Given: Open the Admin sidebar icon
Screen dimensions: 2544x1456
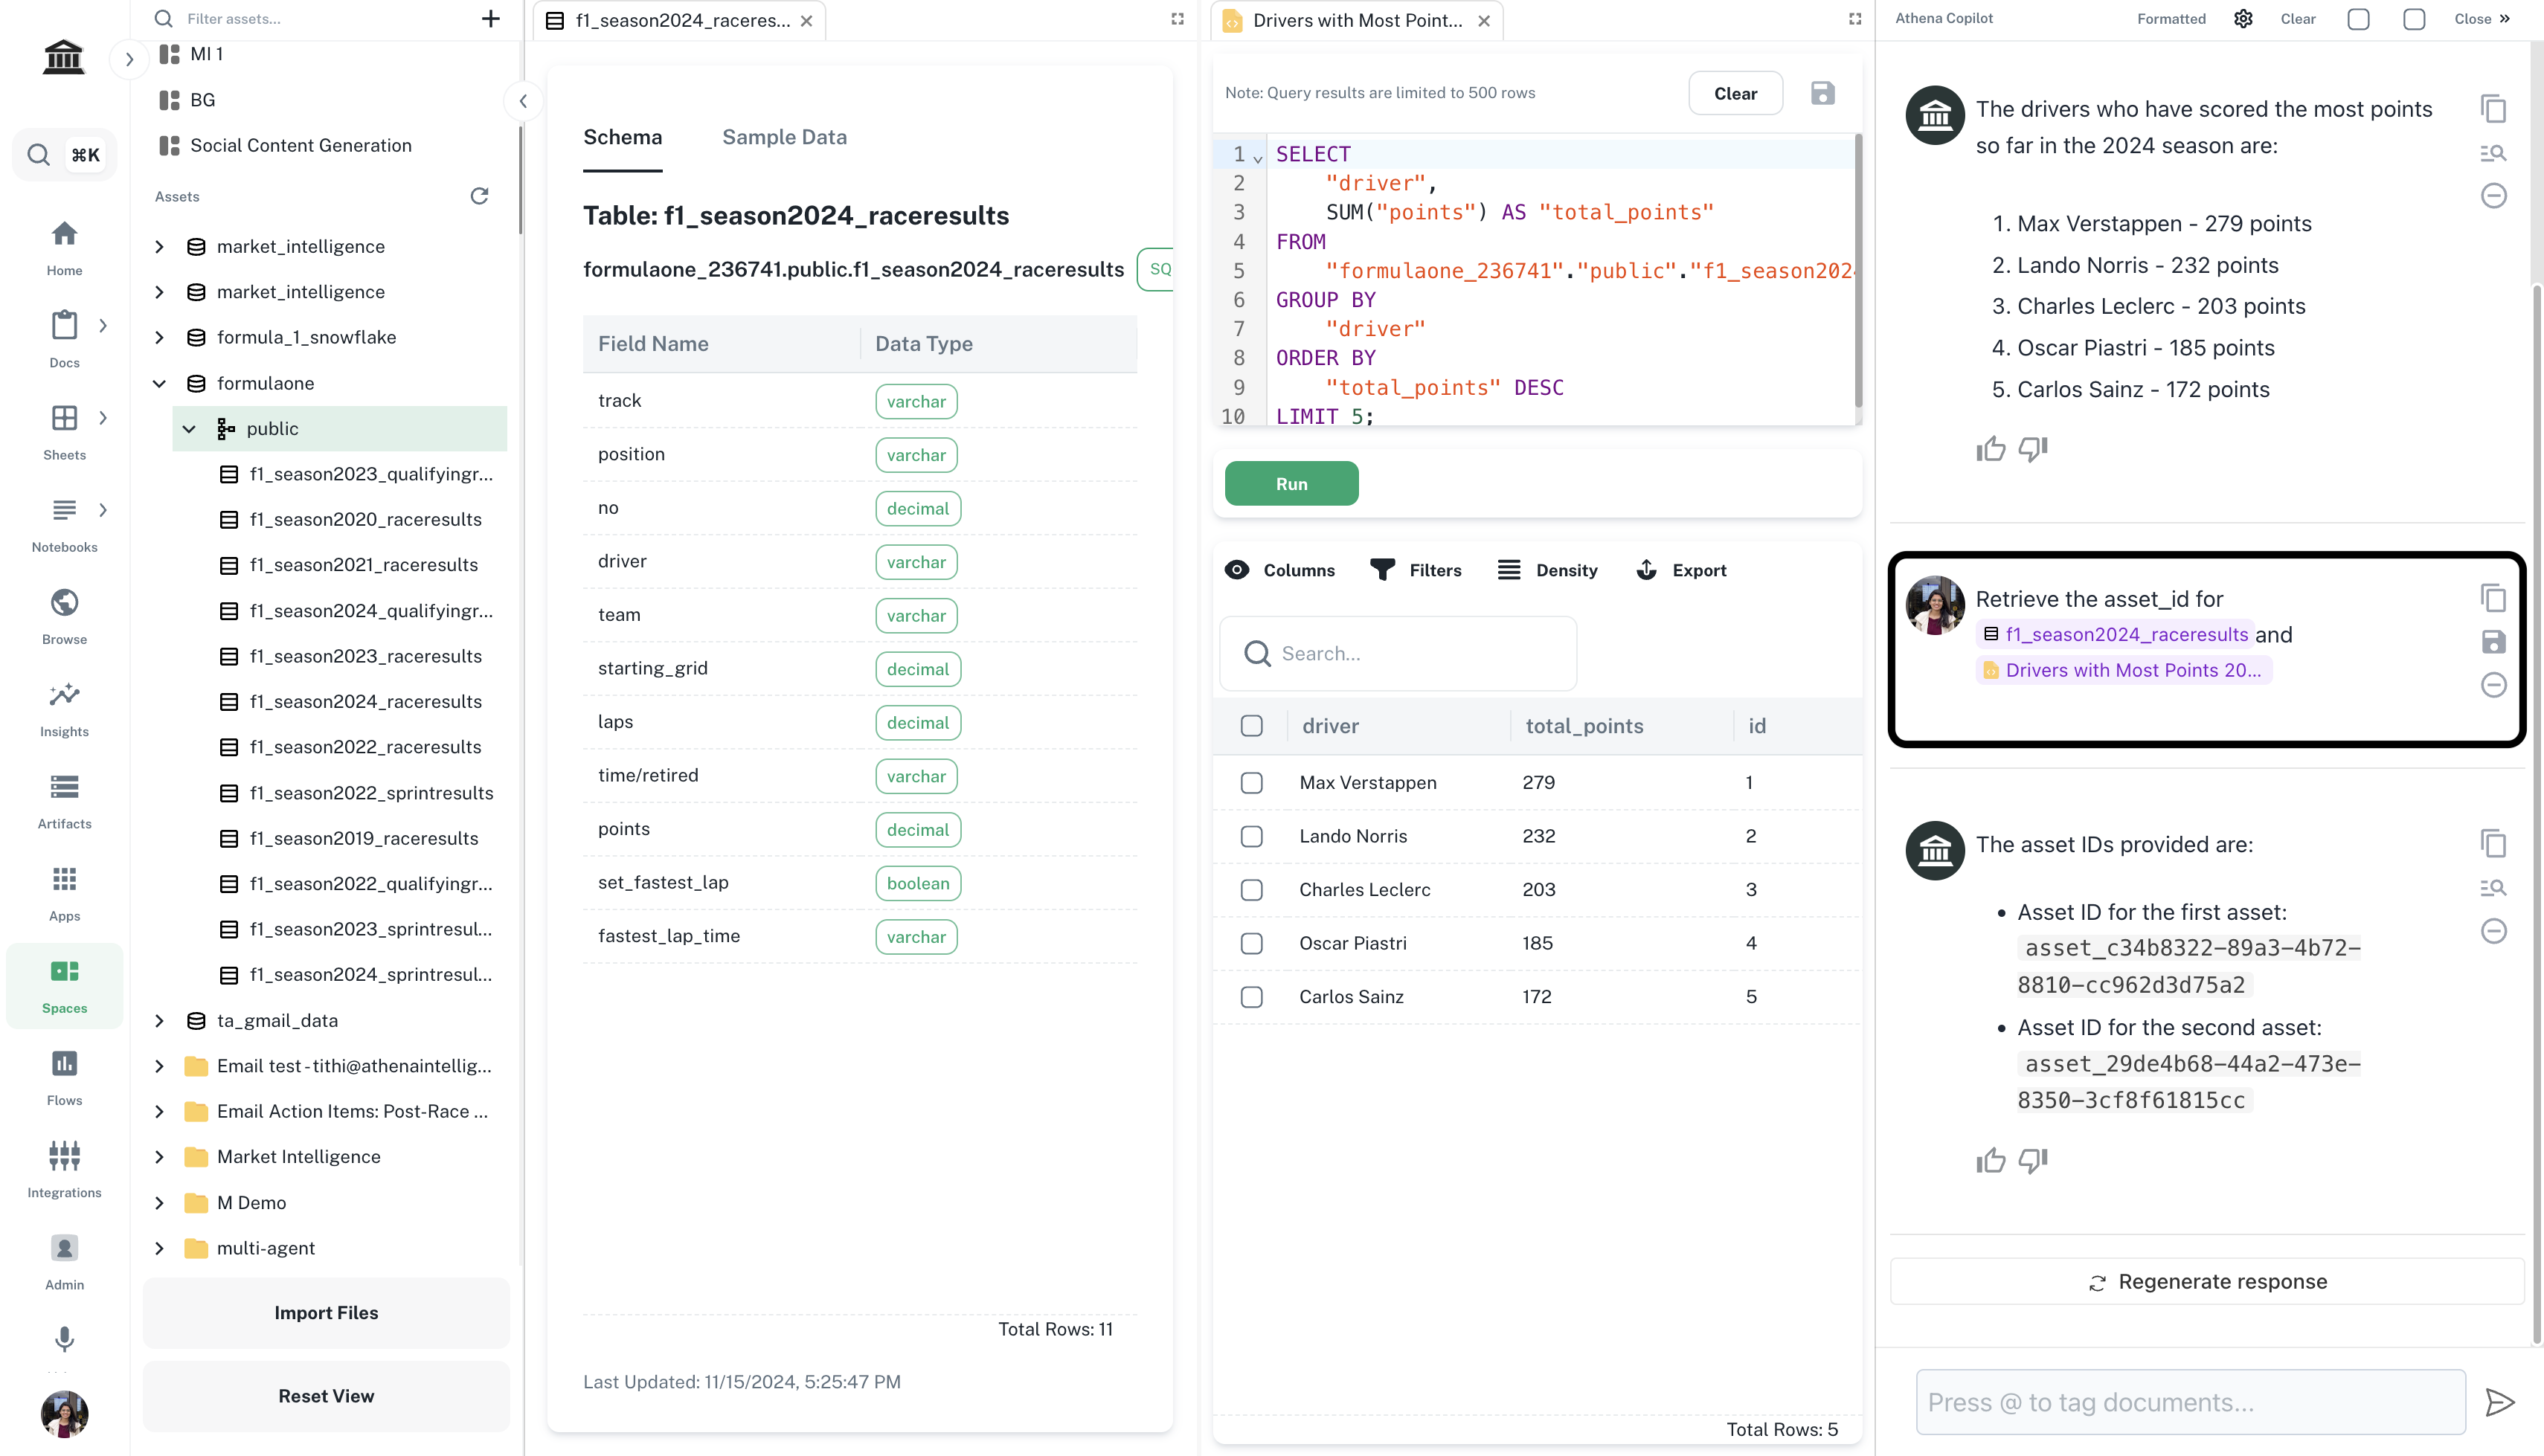Looking at the screenshot, I should pyautogui.click(x=64, y=1248).
